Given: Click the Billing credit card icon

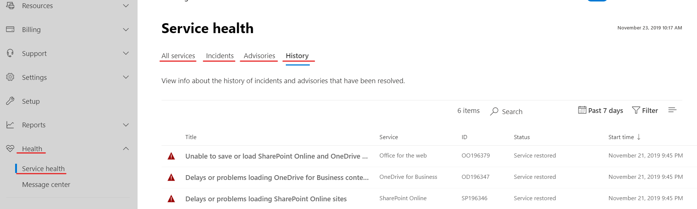Looking at the screenshot, I should coord(10,29).
